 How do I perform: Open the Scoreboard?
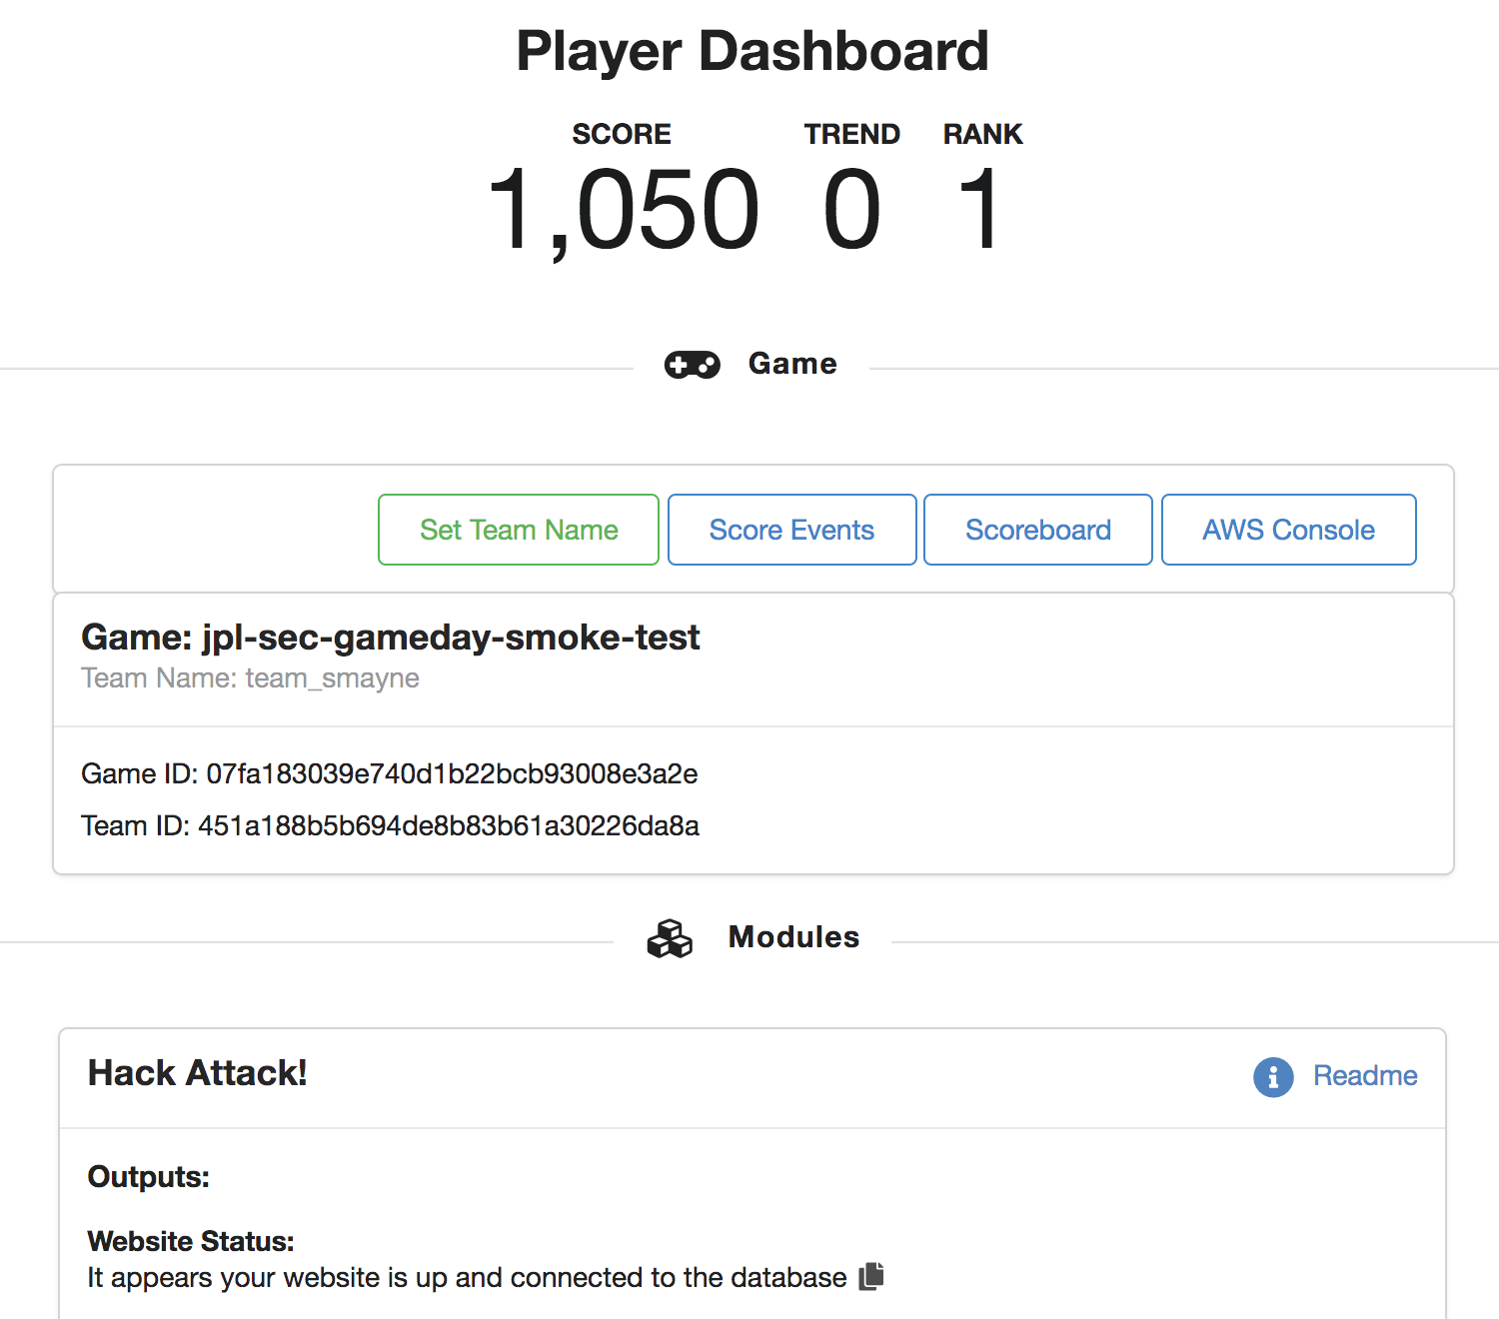1038,530
